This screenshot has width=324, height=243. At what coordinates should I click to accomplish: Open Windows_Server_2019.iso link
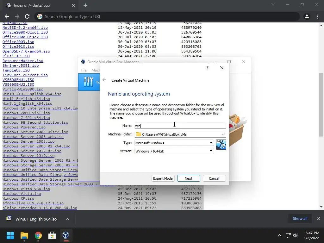click(28, 156)
